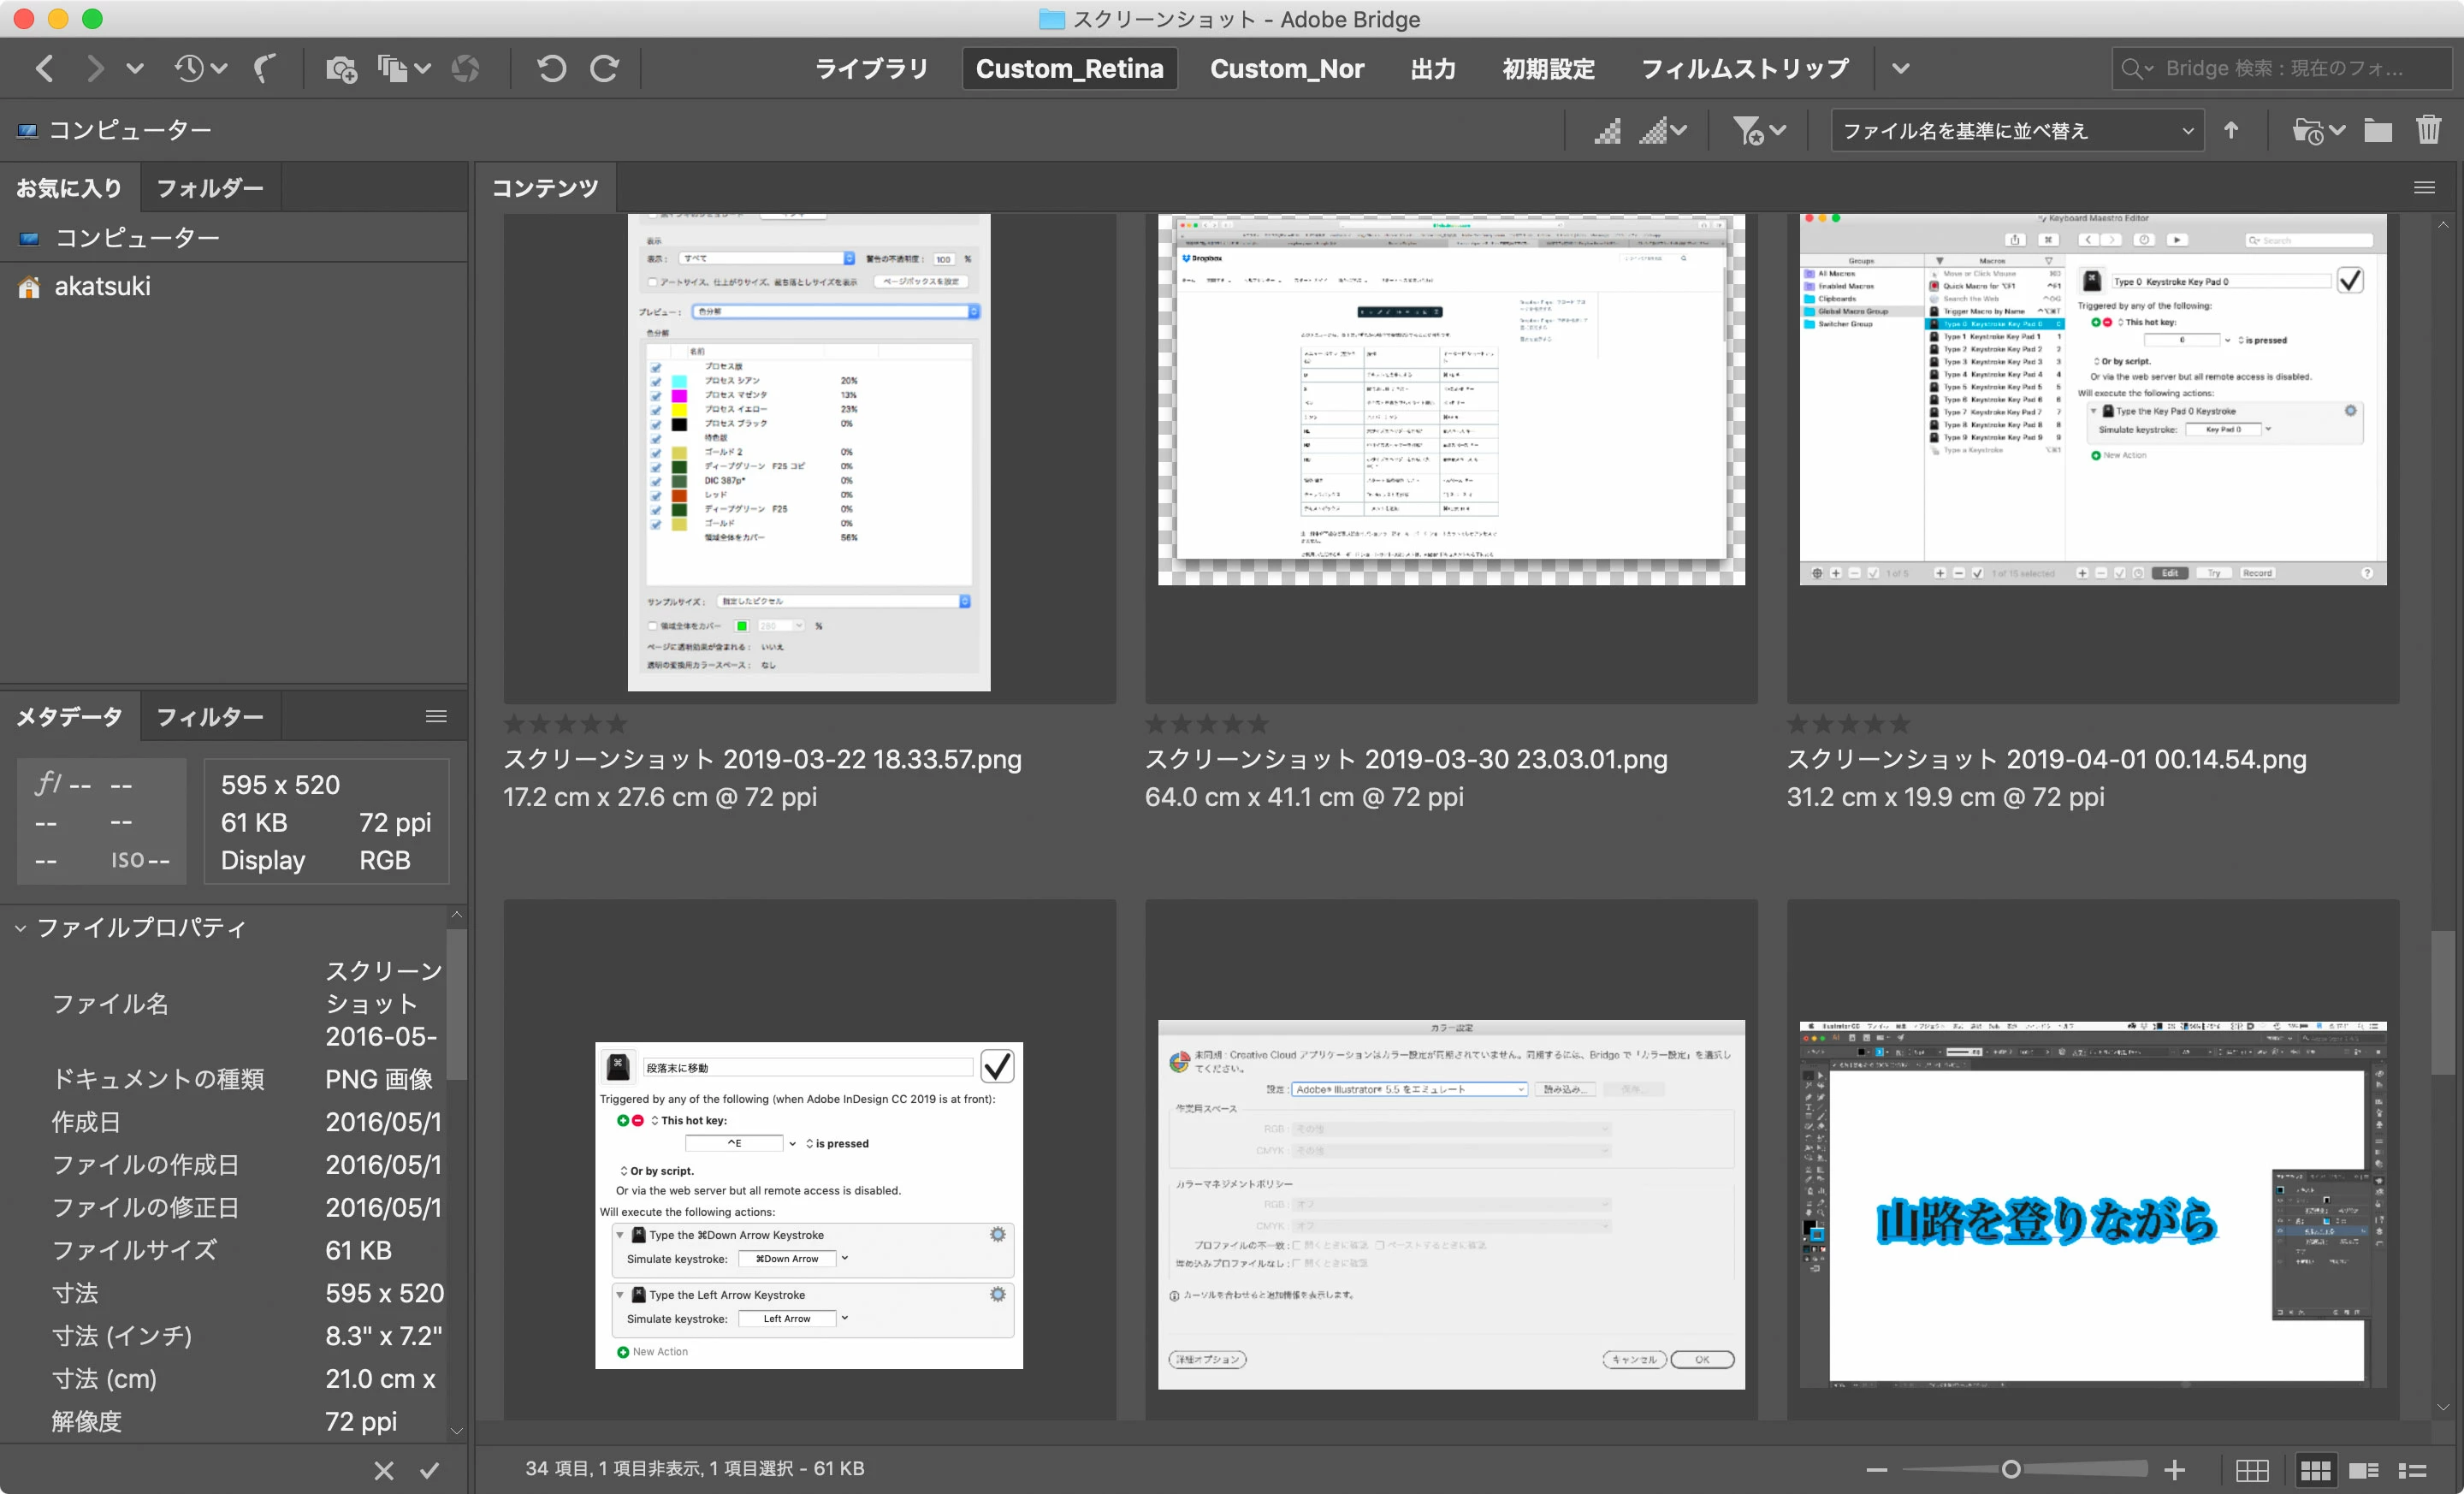Switch to thumbnail view icon in status bar

(2315, 1469)
